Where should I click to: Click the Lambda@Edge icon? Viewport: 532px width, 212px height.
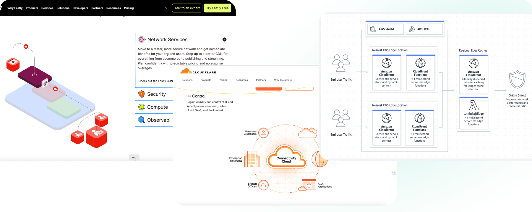tap(473, 105)
